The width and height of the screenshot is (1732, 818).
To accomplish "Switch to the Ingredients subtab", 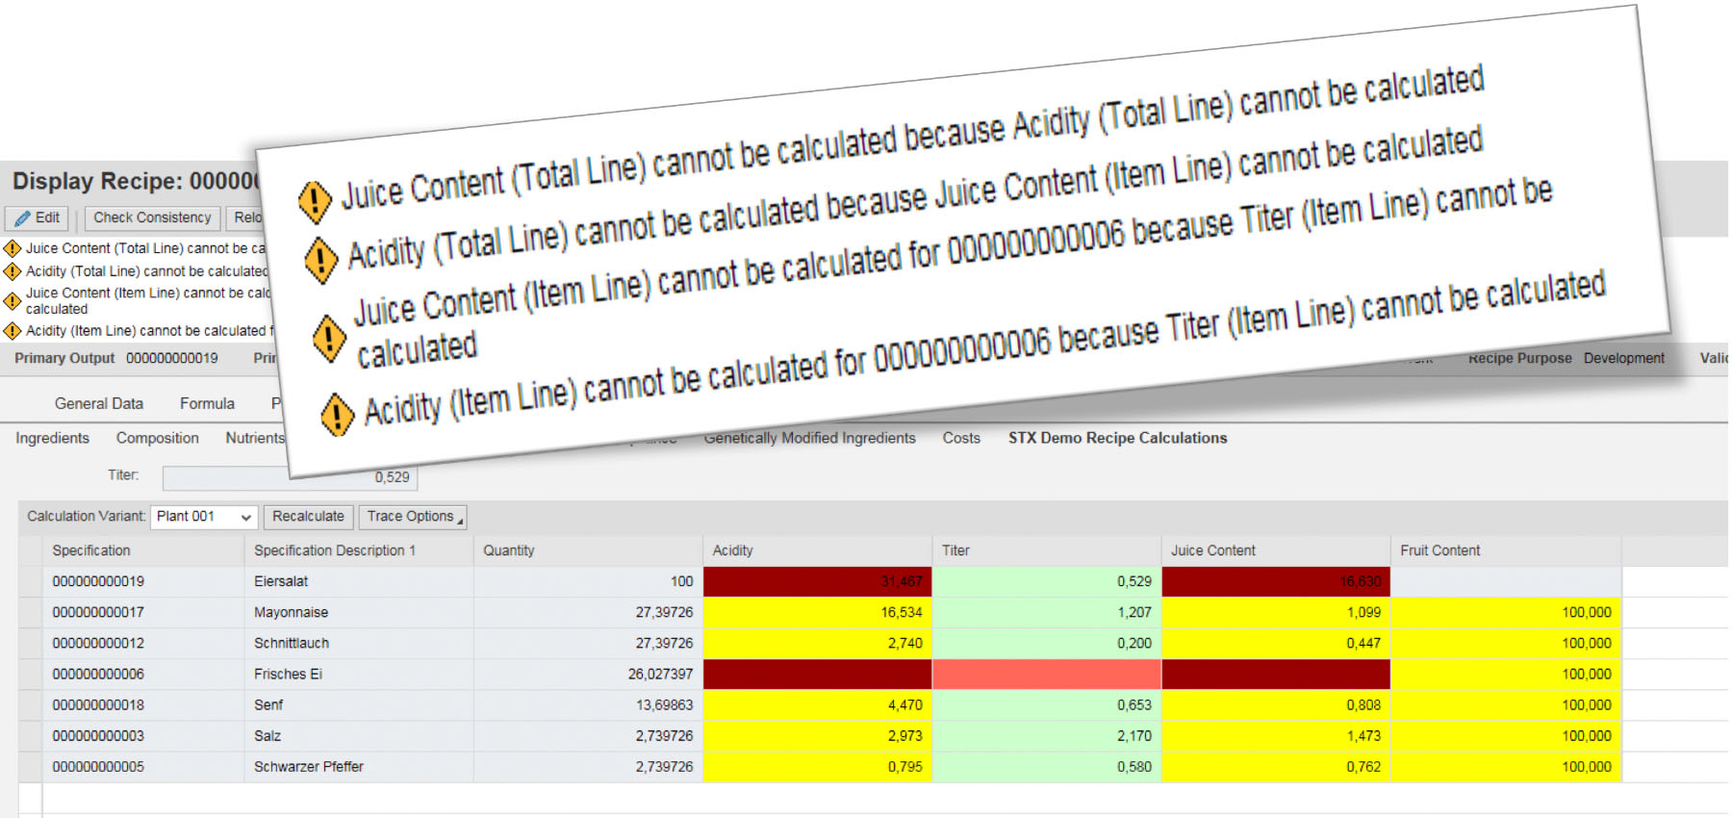I will (x=52, y=438).
